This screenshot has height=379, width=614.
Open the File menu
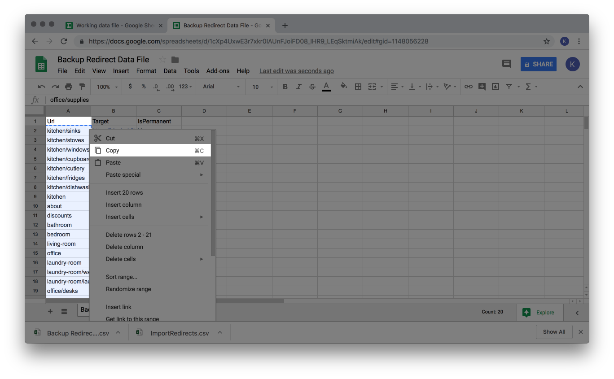62,71
